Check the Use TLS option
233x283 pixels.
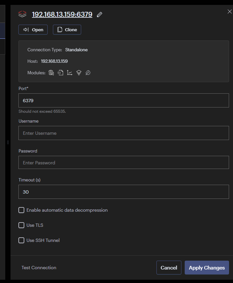(x=21, y=225)
